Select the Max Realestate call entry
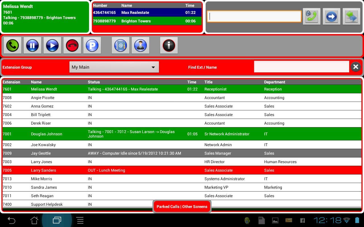Viewport: 364px width, 227px height. 147,12
